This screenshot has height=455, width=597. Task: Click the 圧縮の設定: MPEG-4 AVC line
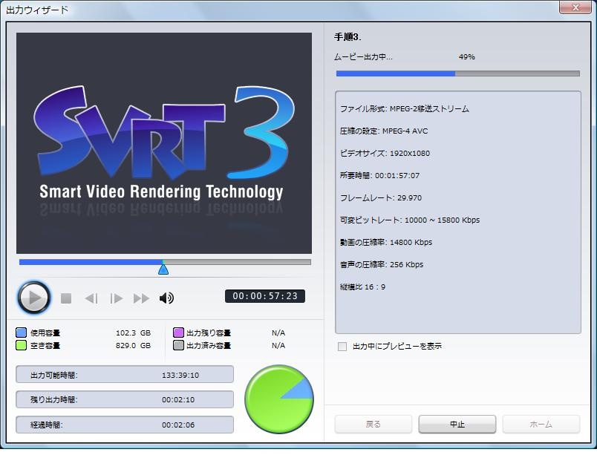tap(384, 131)
